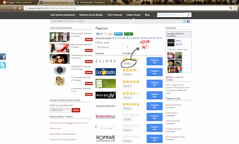
Task: Click Suka button in Facebook widget
Action: click(179, 44)
